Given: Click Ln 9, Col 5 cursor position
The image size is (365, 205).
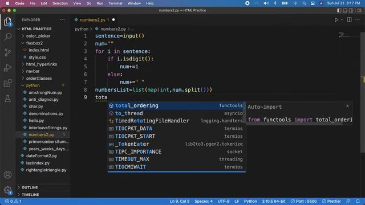Looking at the screenshot, I should (180, 201).
